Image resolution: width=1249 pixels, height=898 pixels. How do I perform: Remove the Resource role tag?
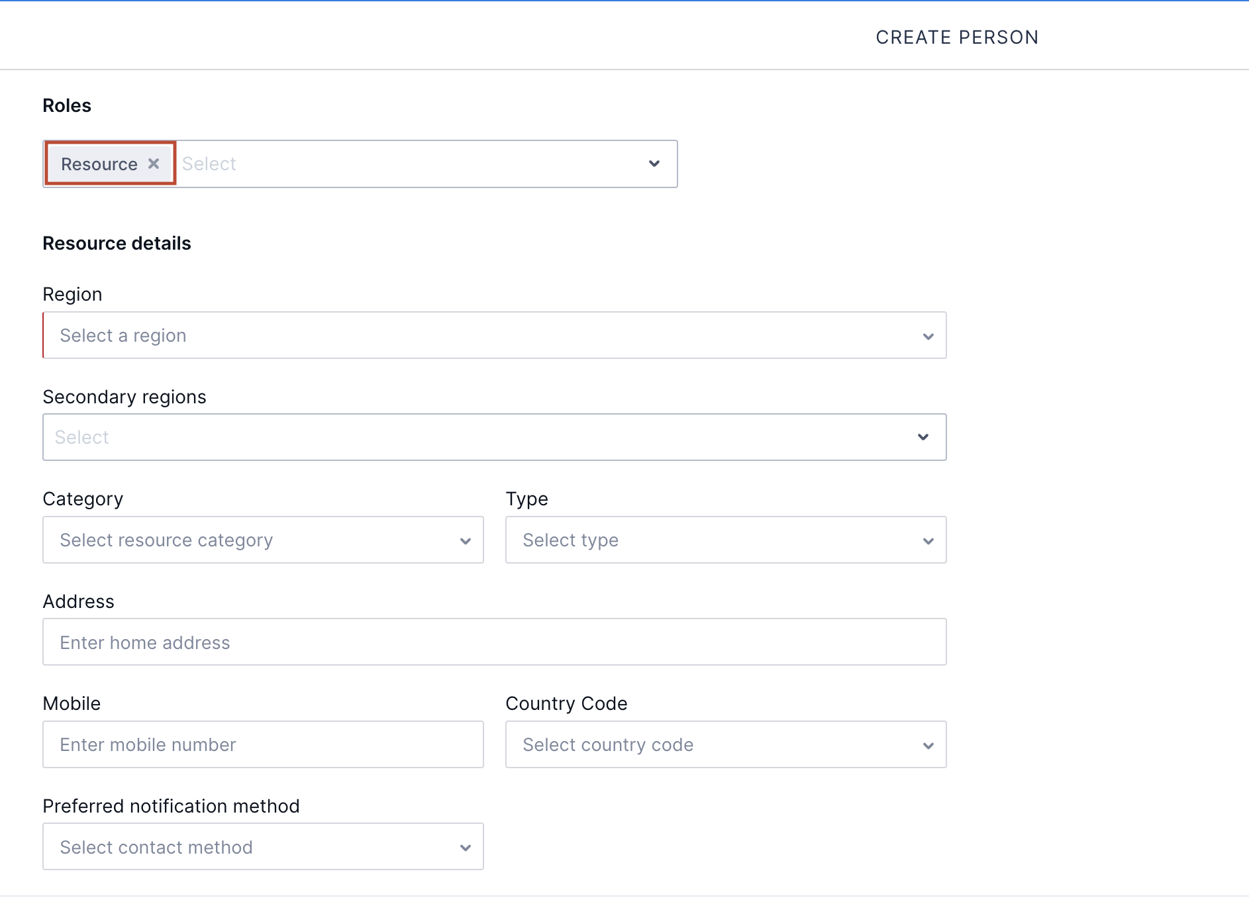click(x=154, y=164)
